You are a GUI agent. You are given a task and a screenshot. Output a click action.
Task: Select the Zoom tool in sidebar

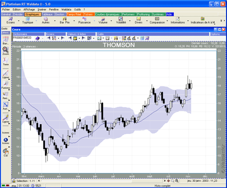pos(5,51)
